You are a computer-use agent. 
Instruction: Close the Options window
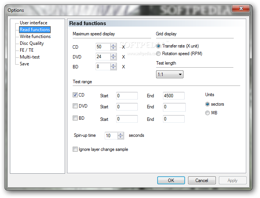[x=241, y=8]
